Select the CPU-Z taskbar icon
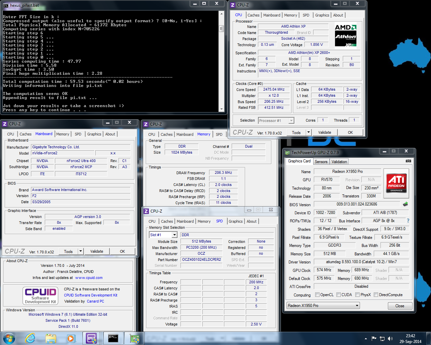This screenshot has width=431, height=345. [92, 338]
